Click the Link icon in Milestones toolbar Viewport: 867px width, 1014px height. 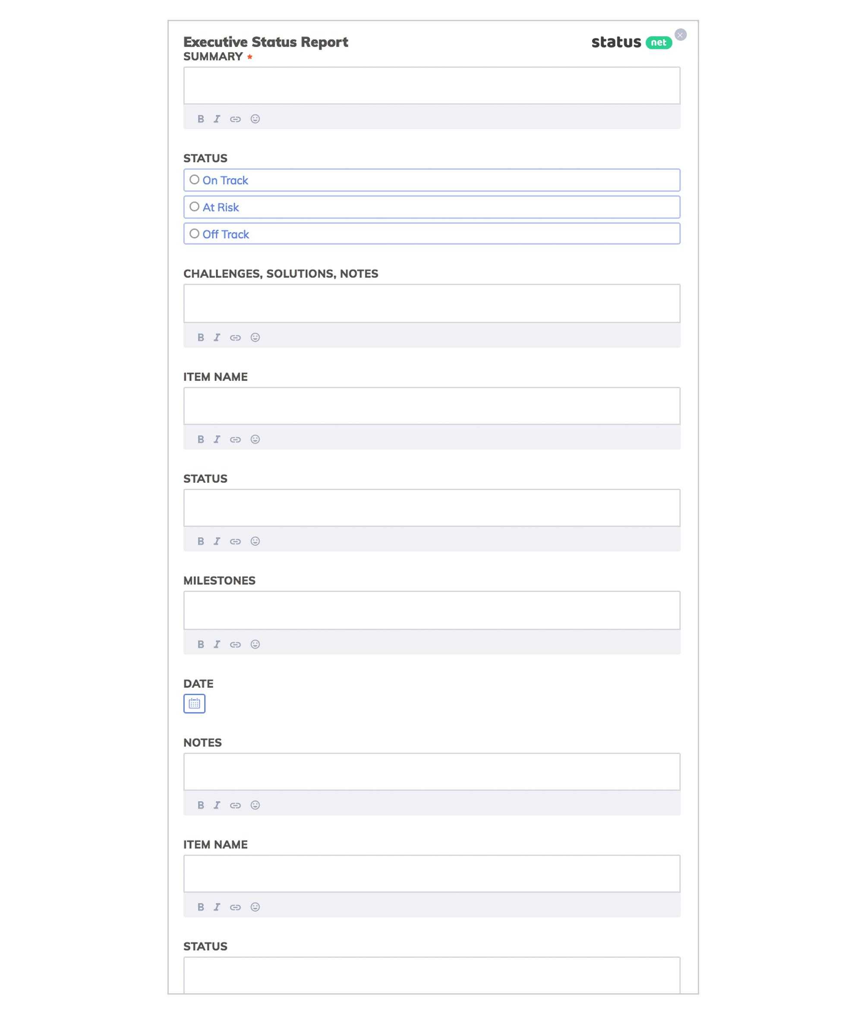pyautogui.click(x=235, y=643)
